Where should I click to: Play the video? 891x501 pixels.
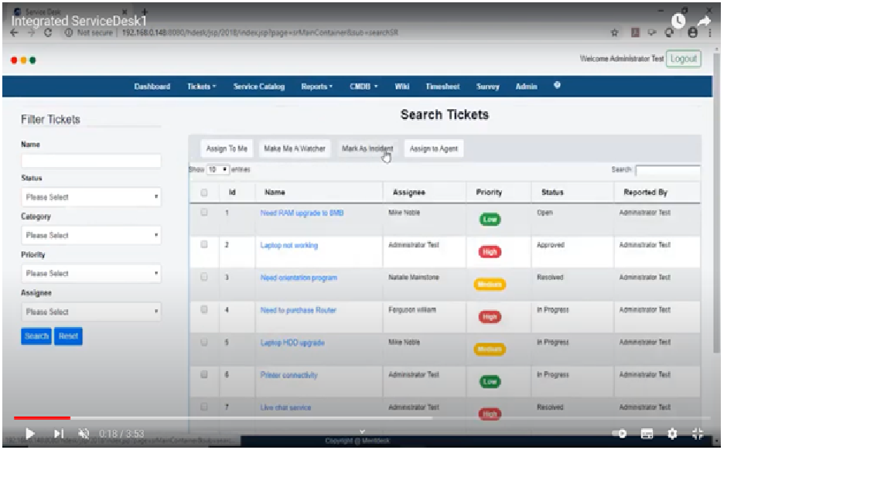[x=29, y=434]
